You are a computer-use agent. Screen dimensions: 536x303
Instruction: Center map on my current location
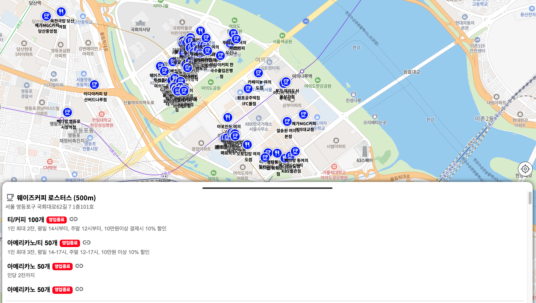[525, 169]
